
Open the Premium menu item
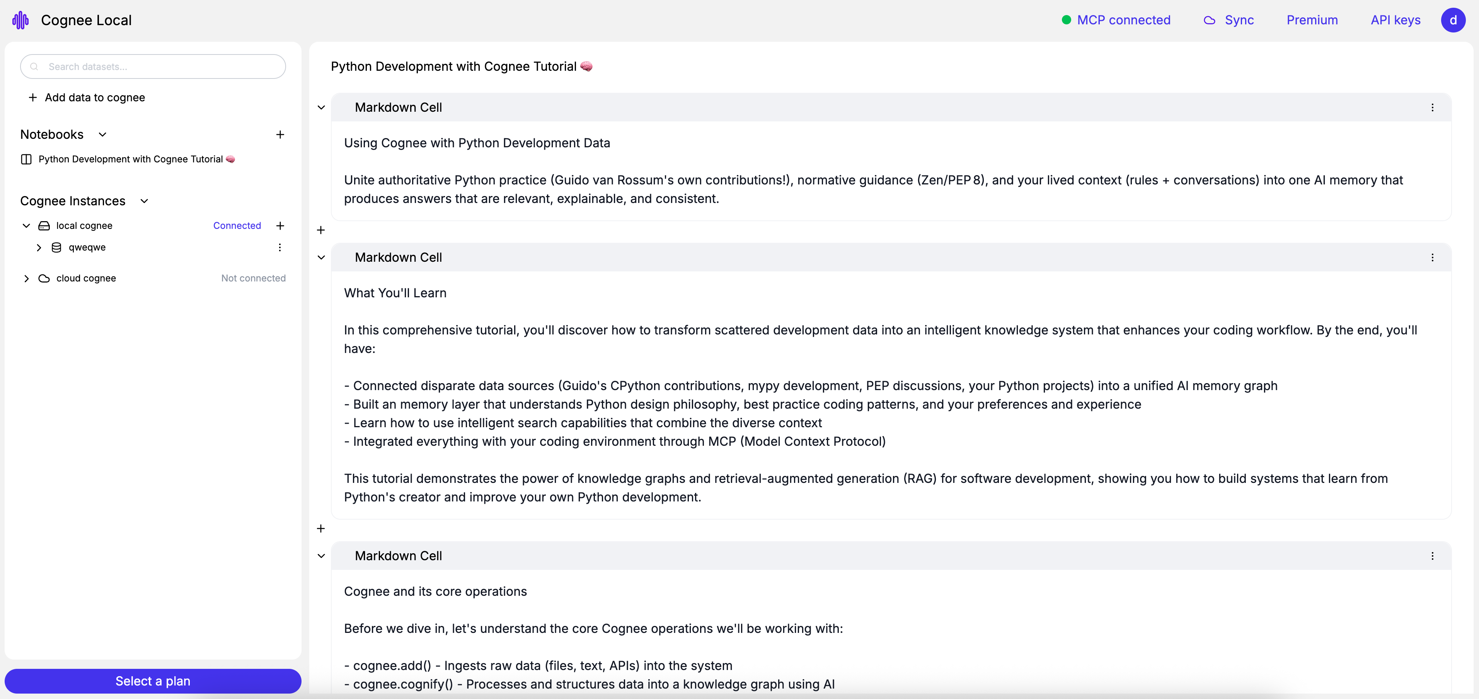pos(1312,20)
